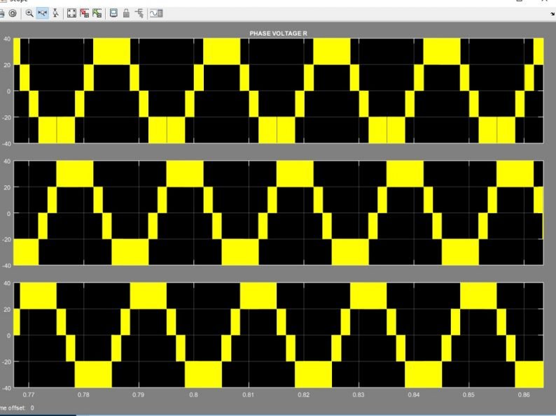Toggle the Zoom X-axis tool
The width and height of the screenshot is (556, 416).
[x=43, y=13]
